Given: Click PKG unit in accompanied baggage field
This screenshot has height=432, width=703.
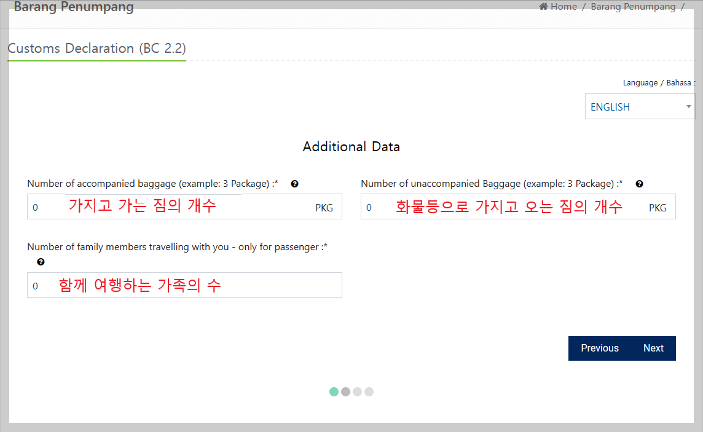Looking at the screenshot, I should pyautogui.click(x=324, y=208).
